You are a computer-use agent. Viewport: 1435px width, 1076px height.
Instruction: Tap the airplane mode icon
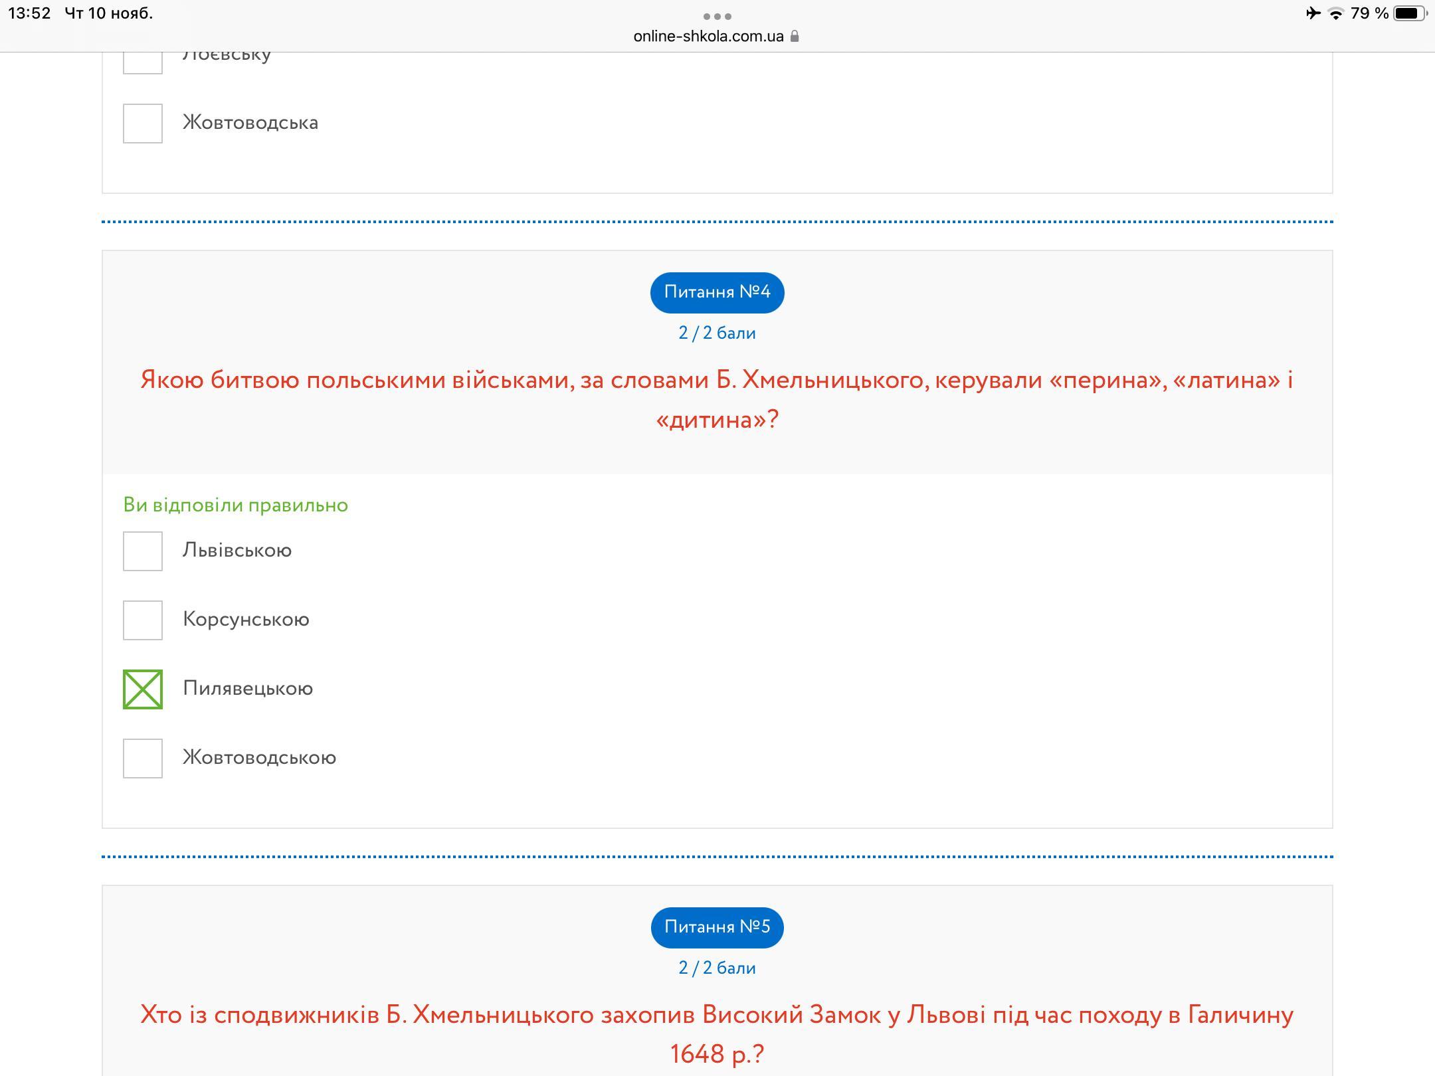click(1313, 13)
